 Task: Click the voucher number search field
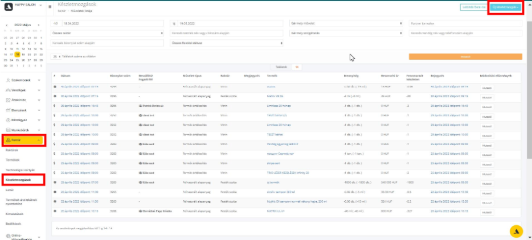107,43
